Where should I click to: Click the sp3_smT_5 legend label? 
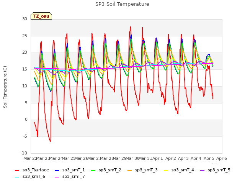click(x=219, y=170)
